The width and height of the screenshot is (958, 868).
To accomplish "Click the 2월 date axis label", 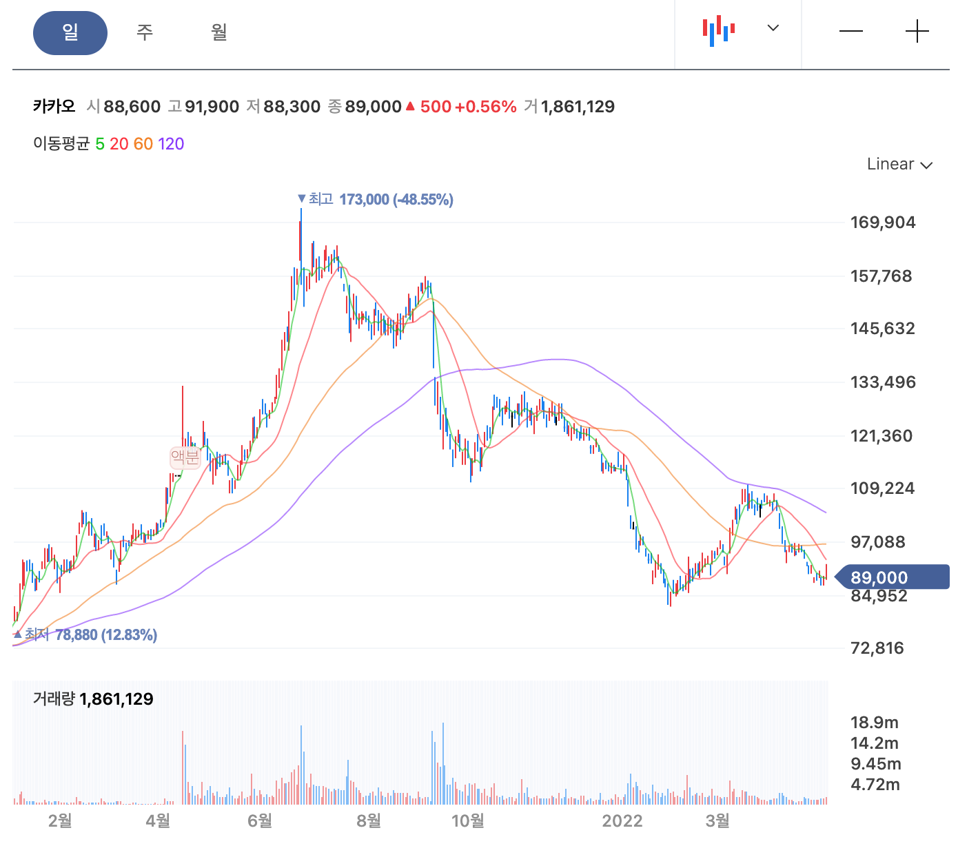I will click(60, 820).
